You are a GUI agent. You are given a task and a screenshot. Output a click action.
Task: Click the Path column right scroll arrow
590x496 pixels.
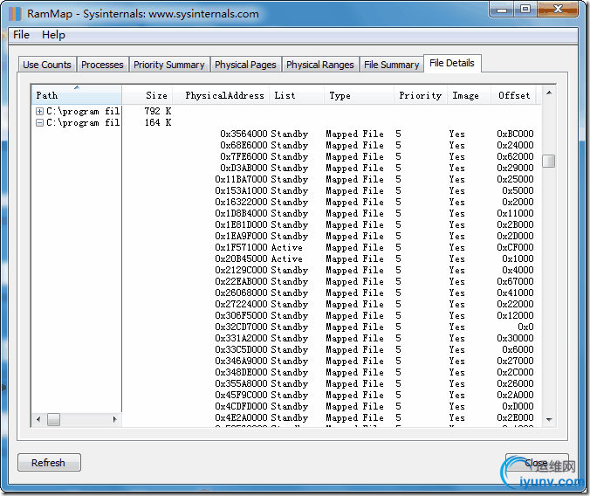coord(114,419)
